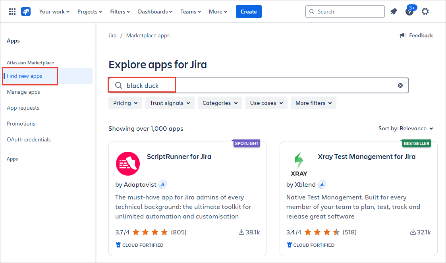Click the marketplace search input with black duck
446x263 pixels.
pyautogui.click(x=259, y=85)
